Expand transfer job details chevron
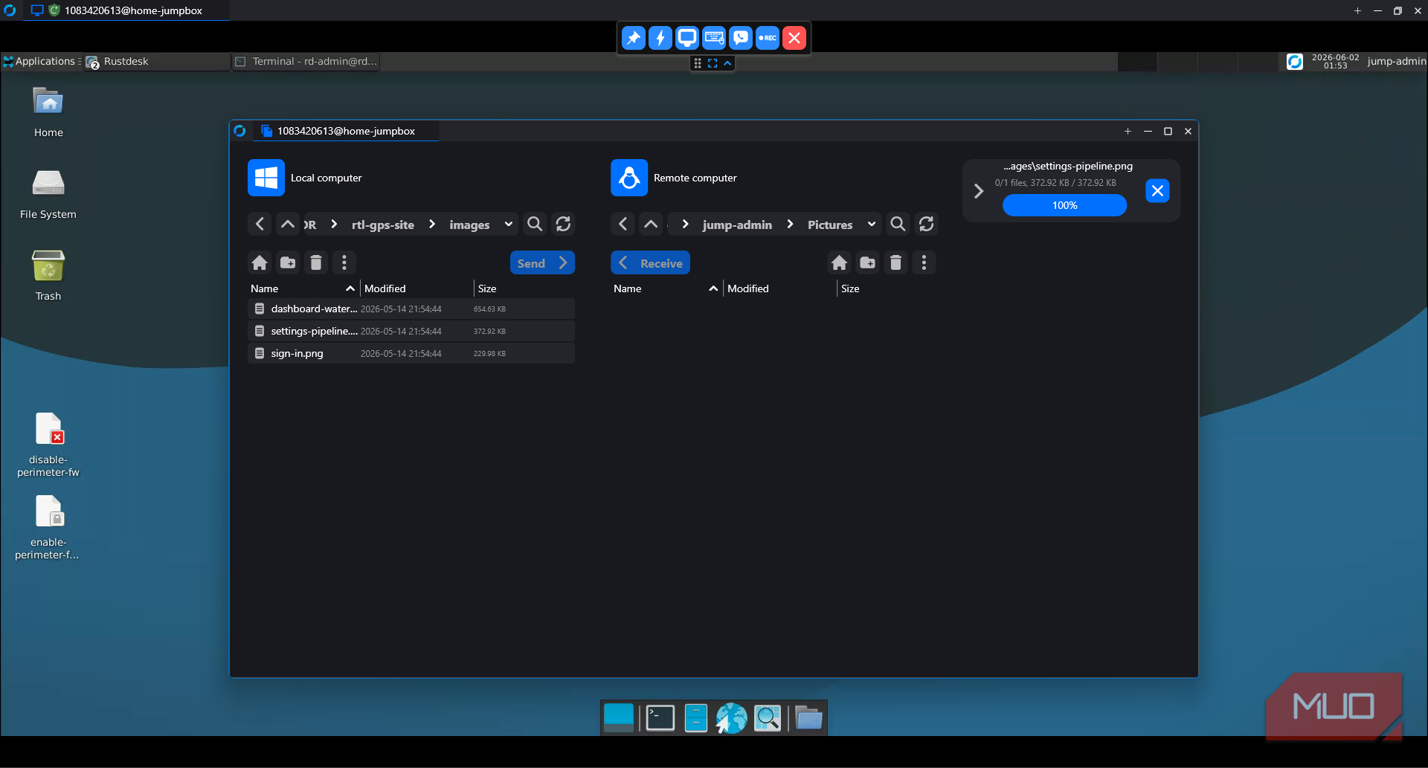 click(979, 191)
